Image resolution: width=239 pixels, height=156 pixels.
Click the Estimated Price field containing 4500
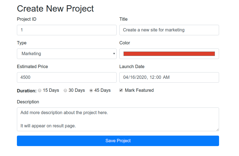(66, 77)
